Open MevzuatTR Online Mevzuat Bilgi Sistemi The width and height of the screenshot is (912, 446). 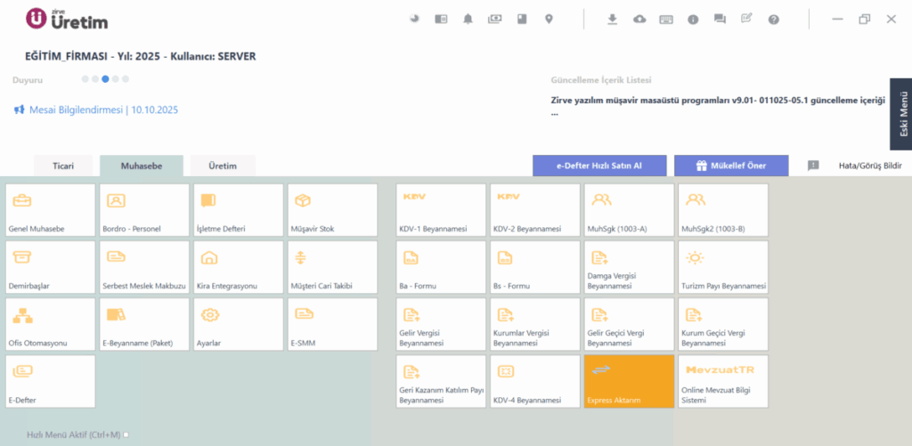coord(723,381)
